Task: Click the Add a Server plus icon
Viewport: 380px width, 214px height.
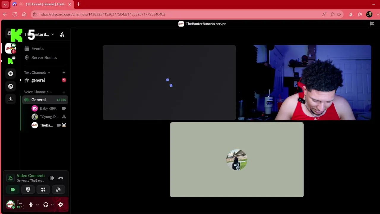Action: pyautogui.click(x=11, y=73)
